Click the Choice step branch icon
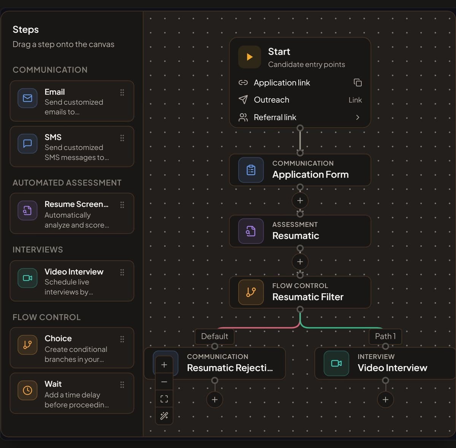456x448 pixels. [x=27, y=345]
